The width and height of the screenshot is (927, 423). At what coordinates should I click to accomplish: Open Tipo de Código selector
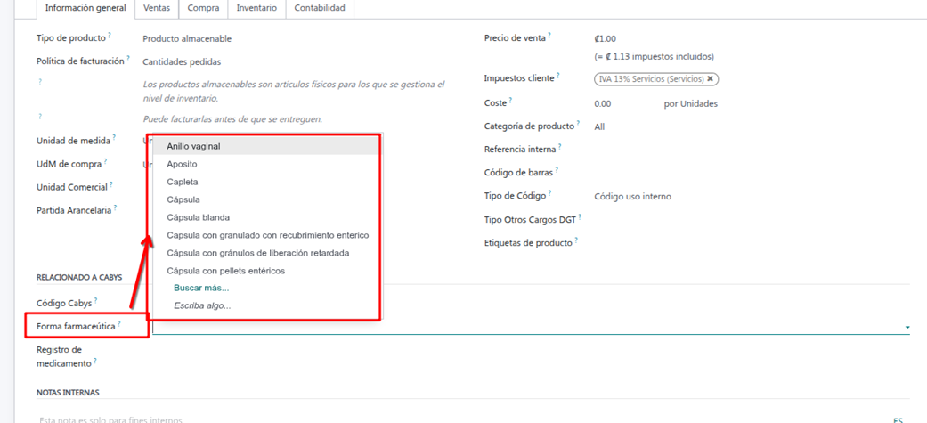pyautogui.click(x=632, y=197)
